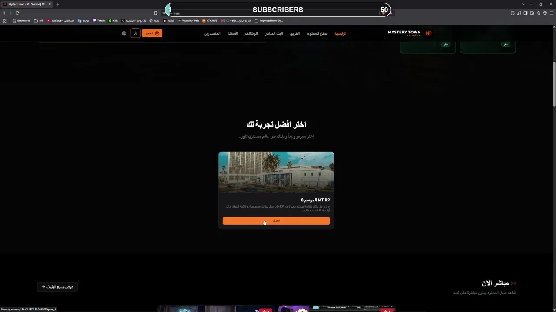Image resolution: width=556 pixels, height=312 pixels.
Task: Open the Twitch bookmark
Action: (99, 20)
